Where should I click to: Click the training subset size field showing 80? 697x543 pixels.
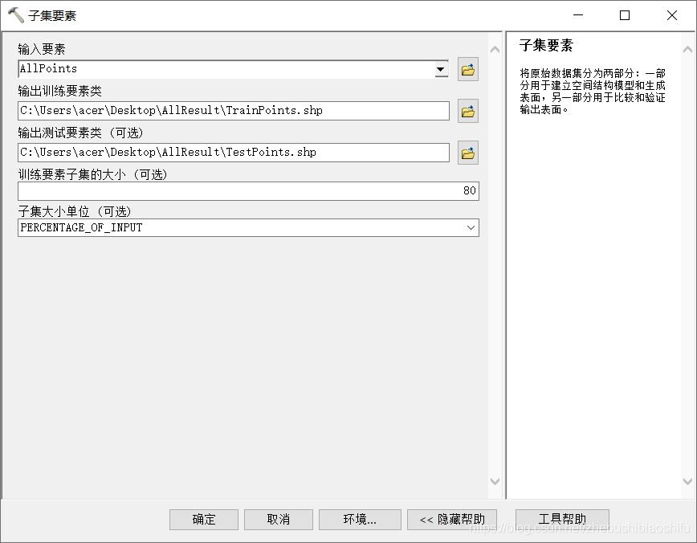[248, 191]
